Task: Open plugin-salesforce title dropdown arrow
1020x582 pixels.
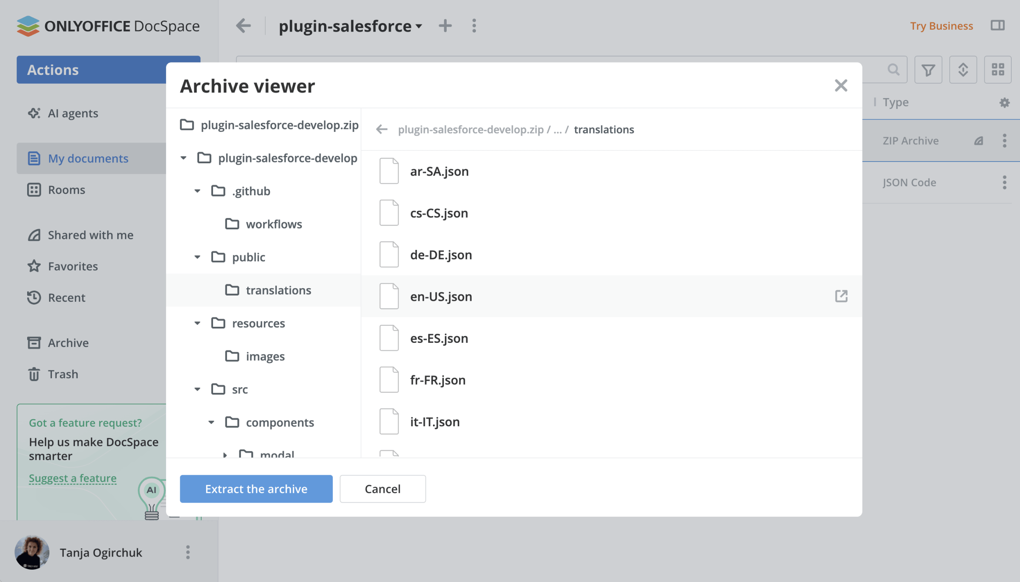Action: tap(419, 26)
